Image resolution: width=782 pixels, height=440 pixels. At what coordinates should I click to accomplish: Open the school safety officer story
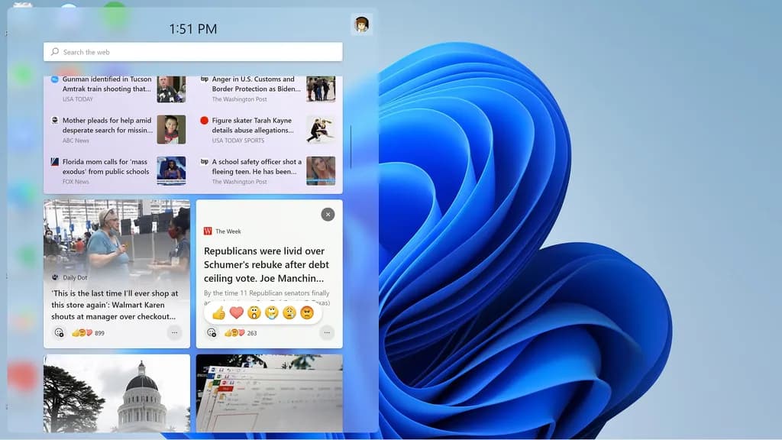coord(257,167)
